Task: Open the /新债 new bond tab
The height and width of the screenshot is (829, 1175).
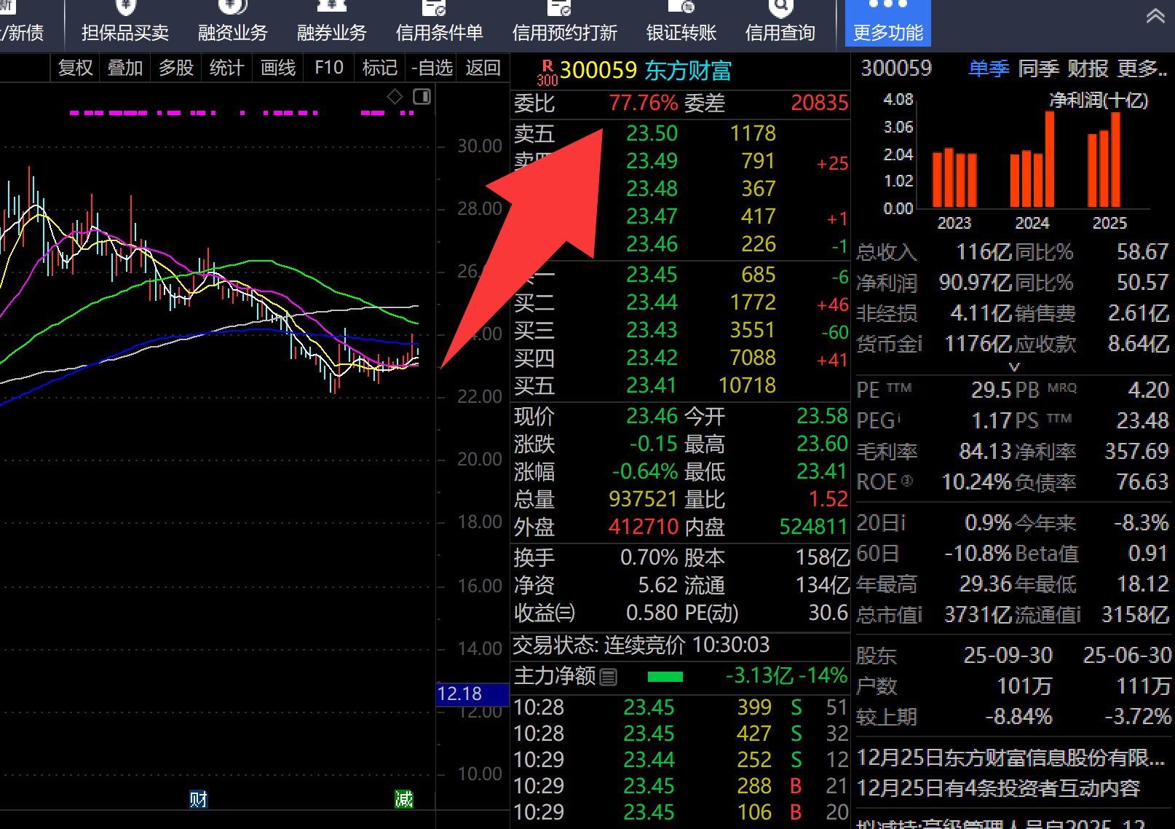Action: [22, 33]
